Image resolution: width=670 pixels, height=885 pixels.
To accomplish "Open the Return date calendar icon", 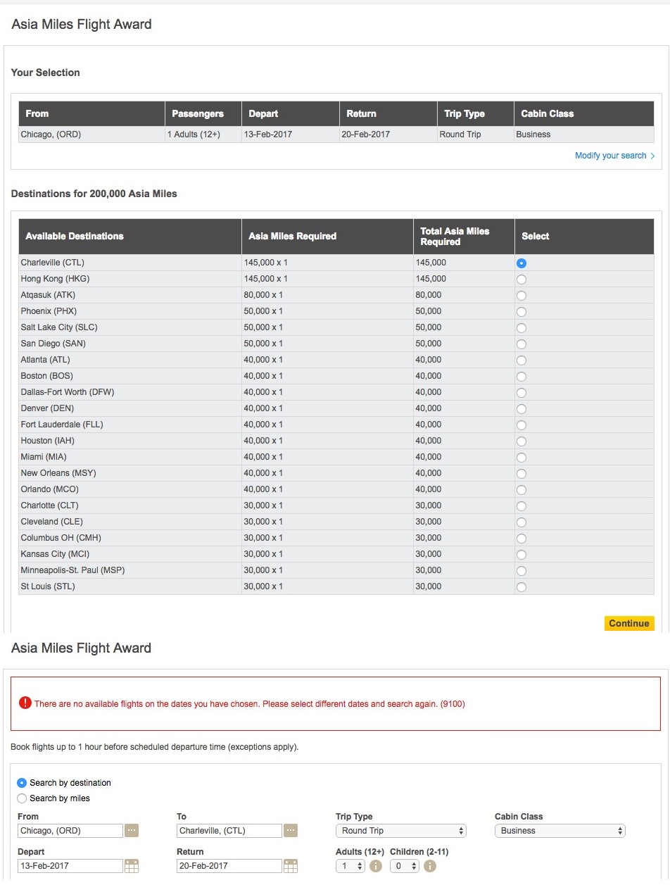I will pyautogui.click(x=291, y=866).
